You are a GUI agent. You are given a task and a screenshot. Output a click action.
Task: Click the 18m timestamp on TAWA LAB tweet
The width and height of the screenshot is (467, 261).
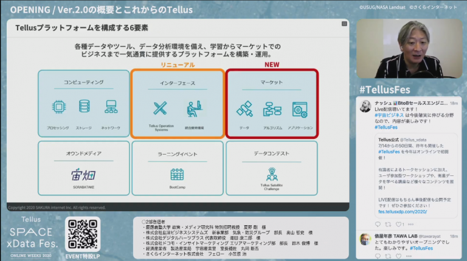point(454,236)
